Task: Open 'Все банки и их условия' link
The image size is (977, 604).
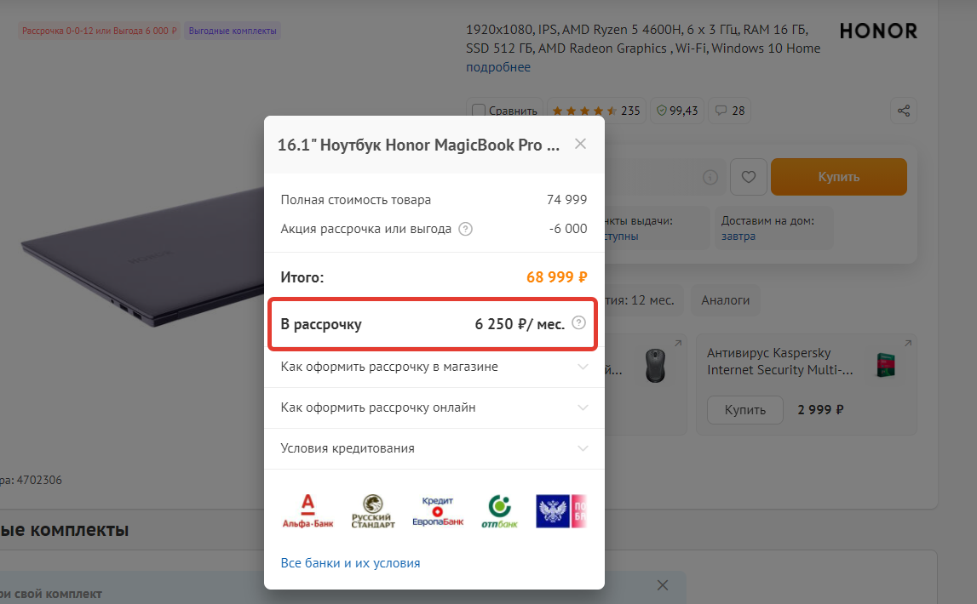Action: pyautogui.click(x=350, y=563)
